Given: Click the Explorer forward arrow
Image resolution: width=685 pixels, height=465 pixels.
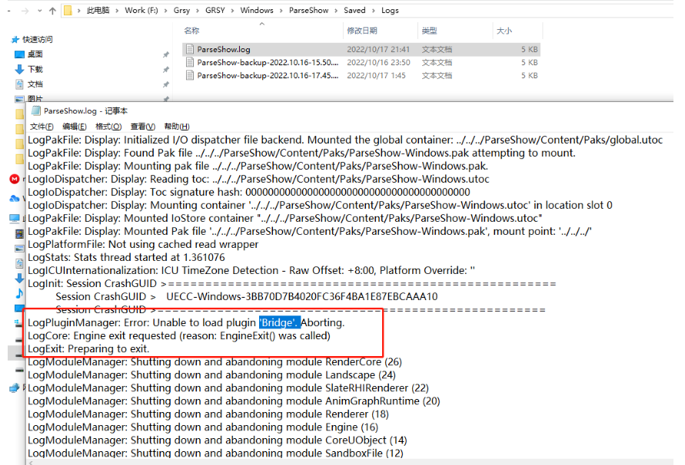Looking at the screenshot, I should [x=25, y=11].
